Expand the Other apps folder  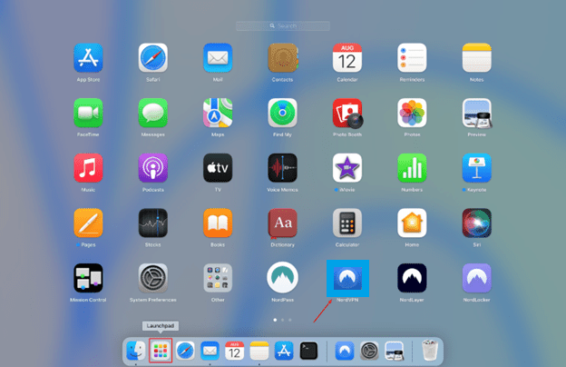(x=218, y=278)
